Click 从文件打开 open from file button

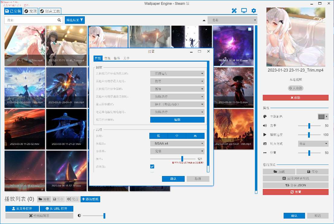point(22,208)
